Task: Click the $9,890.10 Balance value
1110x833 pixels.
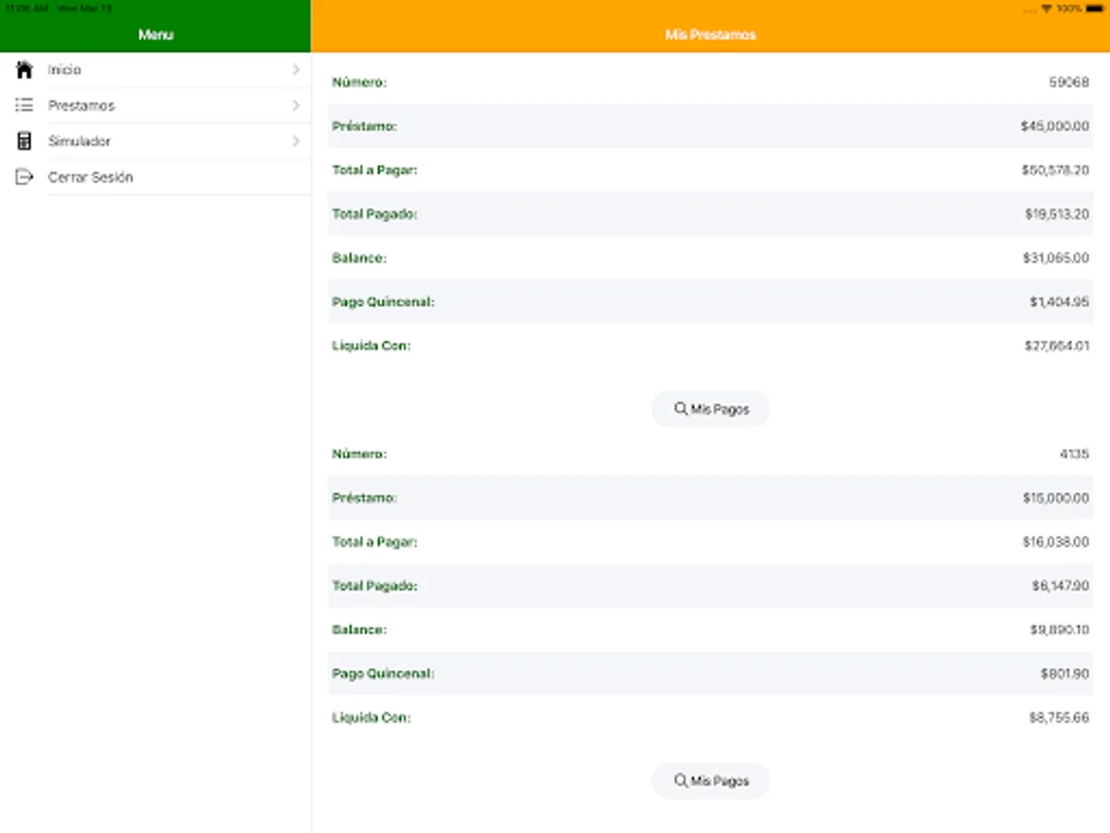Action: click(x=1059, y=629)
